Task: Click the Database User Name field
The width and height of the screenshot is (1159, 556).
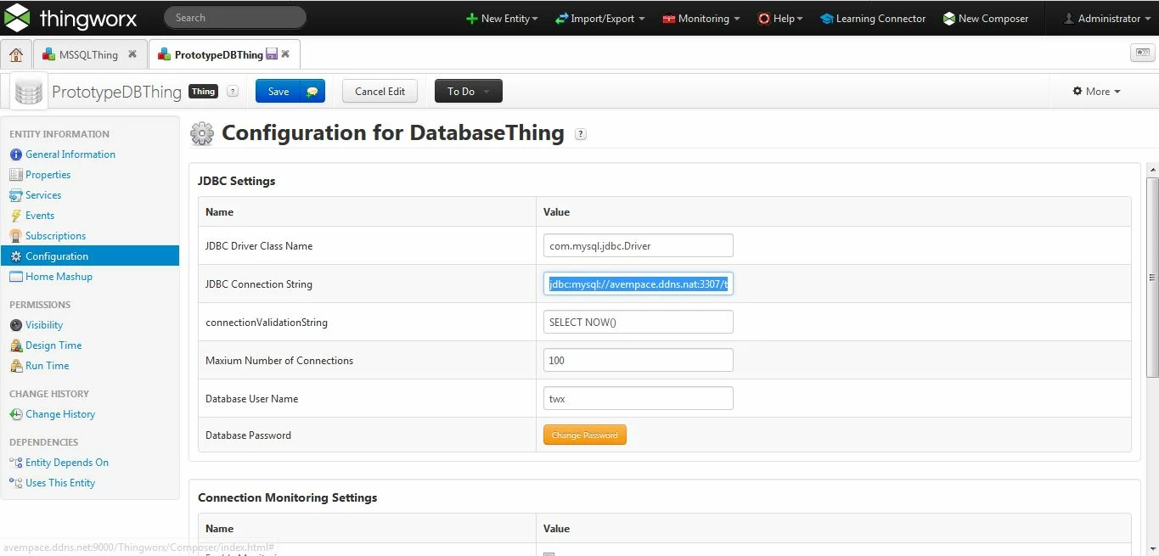Action: pos(638,398)
